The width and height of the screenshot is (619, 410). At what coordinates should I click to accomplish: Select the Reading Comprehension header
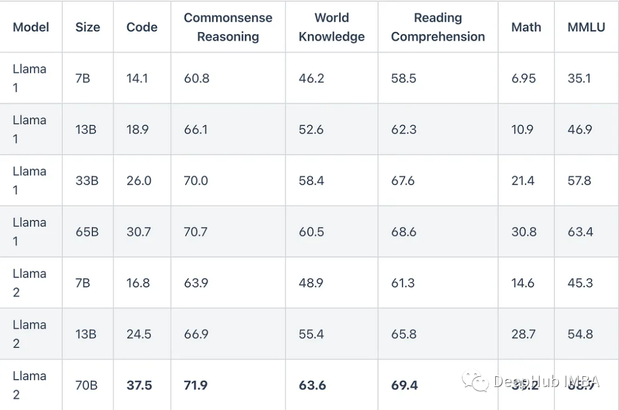tap(438, 27)
